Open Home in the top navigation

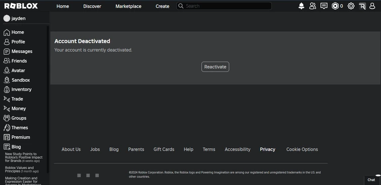[63, 7]
